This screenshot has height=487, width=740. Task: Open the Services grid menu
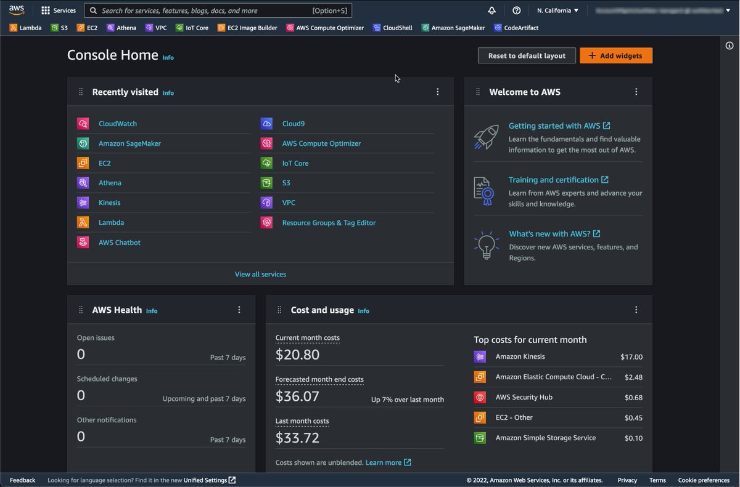click(x=59, y=10)
